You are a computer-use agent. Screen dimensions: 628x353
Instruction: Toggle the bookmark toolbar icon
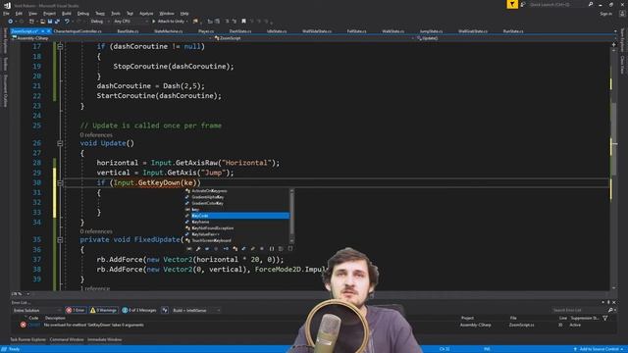tap(243, 22)
